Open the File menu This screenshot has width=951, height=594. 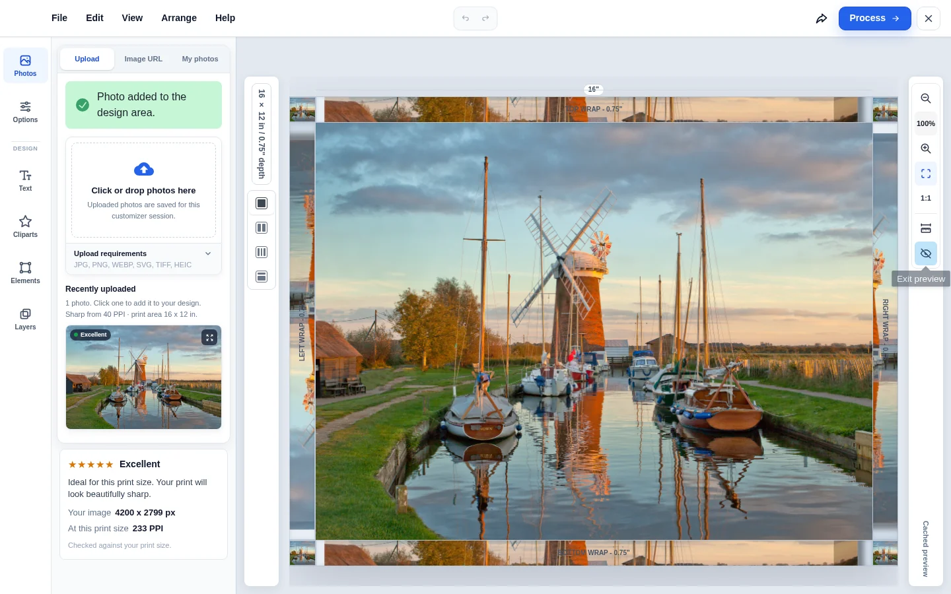pos(59,18)
